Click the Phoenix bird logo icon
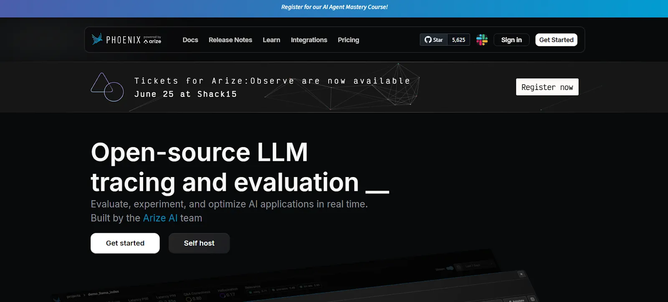Image resolution: width=668 pixels, height=302 pixels. coord(97,39)
